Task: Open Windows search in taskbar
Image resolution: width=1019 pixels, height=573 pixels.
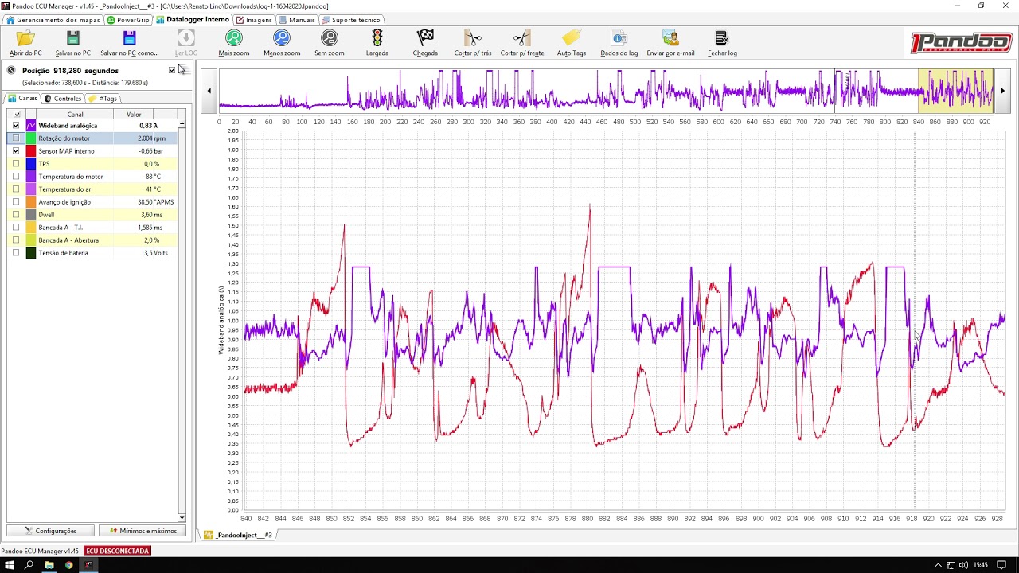Action: coord(29,565)
